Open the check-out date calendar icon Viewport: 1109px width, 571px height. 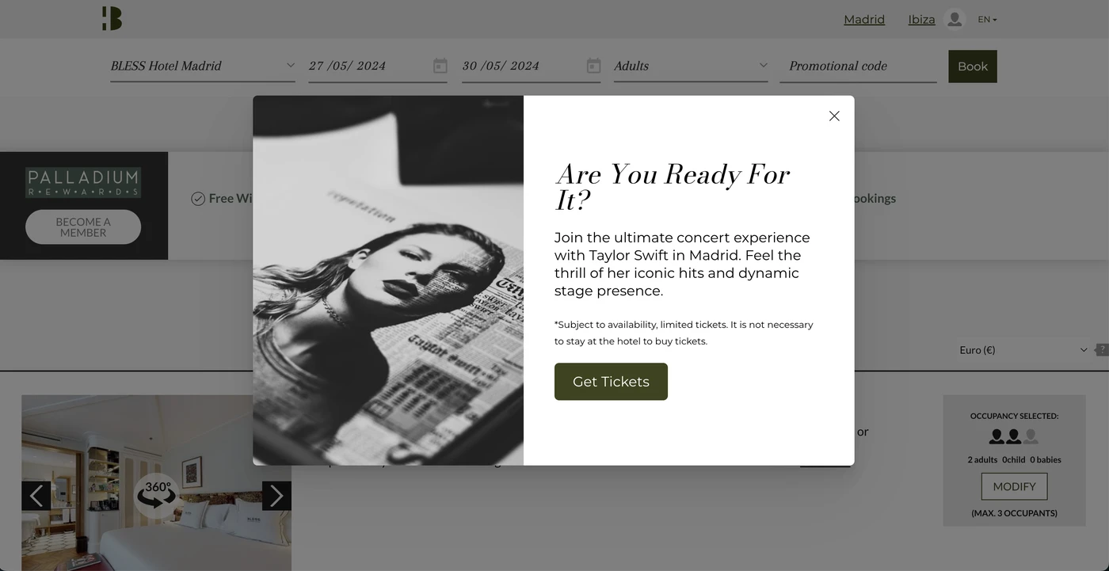593,66
